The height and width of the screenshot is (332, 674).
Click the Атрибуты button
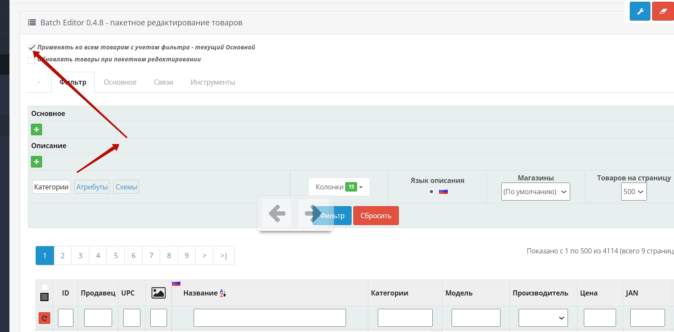tap(92, 187)
